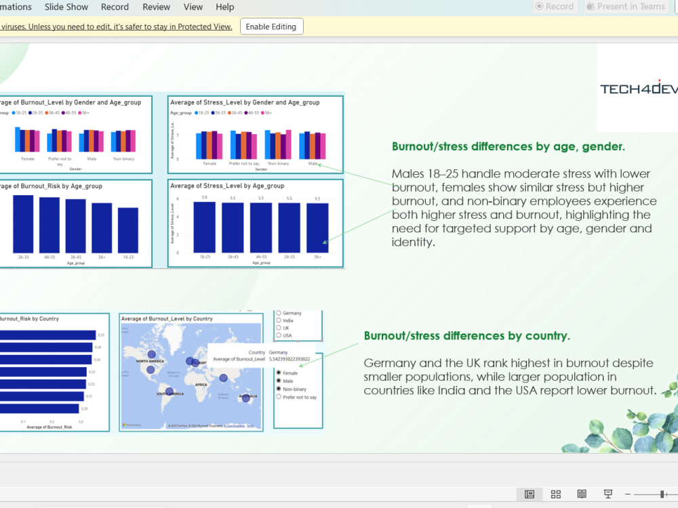The height and width of the screenshot is (508, 678).
Task: Open the Animations ribbon tab
Action: pos(16,7)
